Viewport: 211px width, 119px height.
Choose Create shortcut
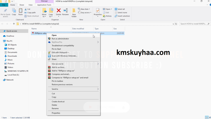(73, 102)
